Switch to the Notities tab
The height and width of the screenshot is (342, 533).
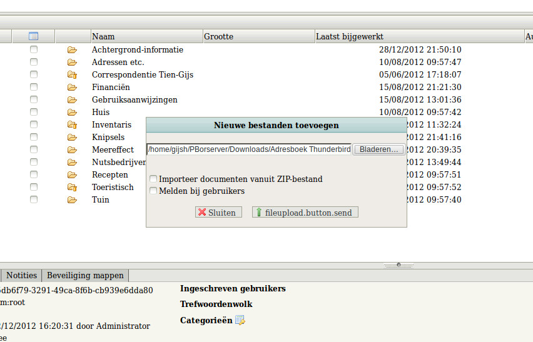[22, 275]
